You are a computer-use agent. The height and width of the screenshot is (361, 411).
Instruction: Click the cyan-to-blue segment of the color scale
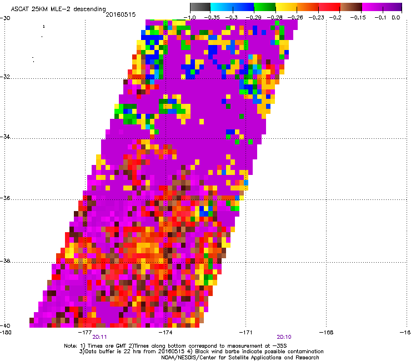(232, 7)
